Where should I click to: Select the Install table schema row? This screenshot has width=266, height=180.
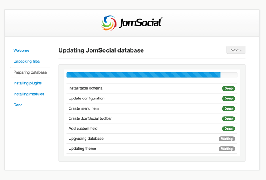coord(152,88)
